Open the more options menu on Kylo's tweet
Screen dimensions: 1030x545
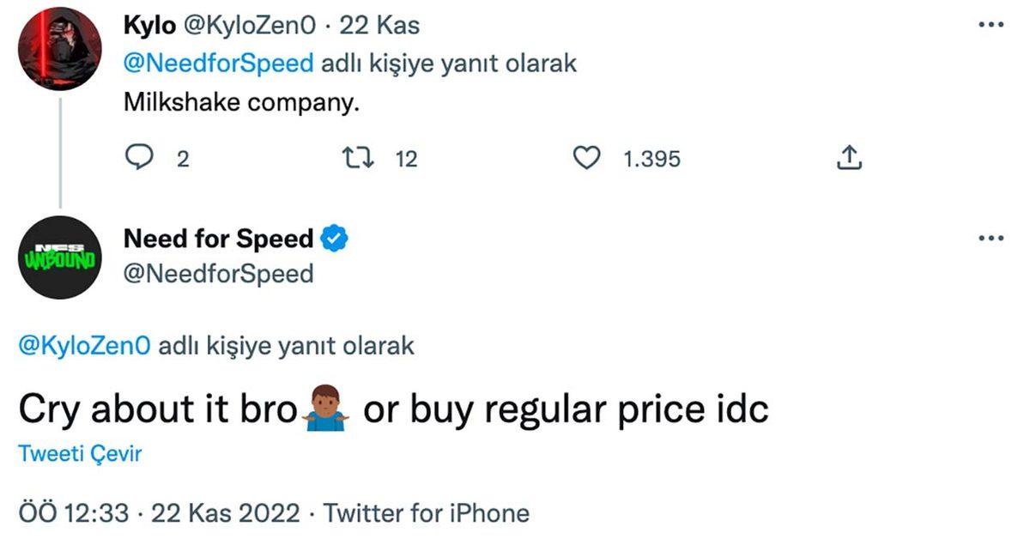pos(991,23)
